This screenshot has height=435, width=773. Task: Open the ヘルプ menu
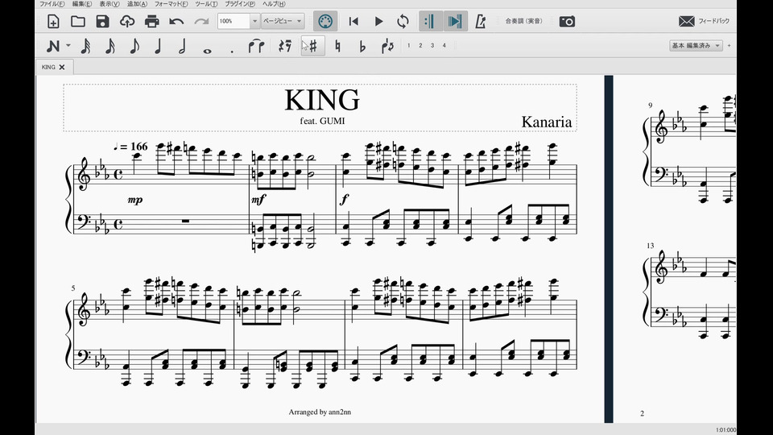(x=274, y=4)
